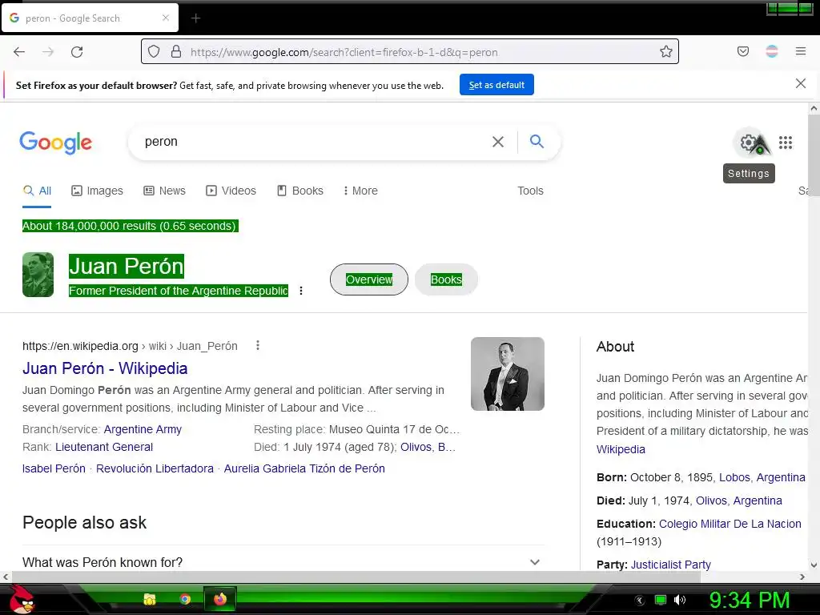
Task: Open Juan Perón - Wikipedia result link
Action: (105, 368)
